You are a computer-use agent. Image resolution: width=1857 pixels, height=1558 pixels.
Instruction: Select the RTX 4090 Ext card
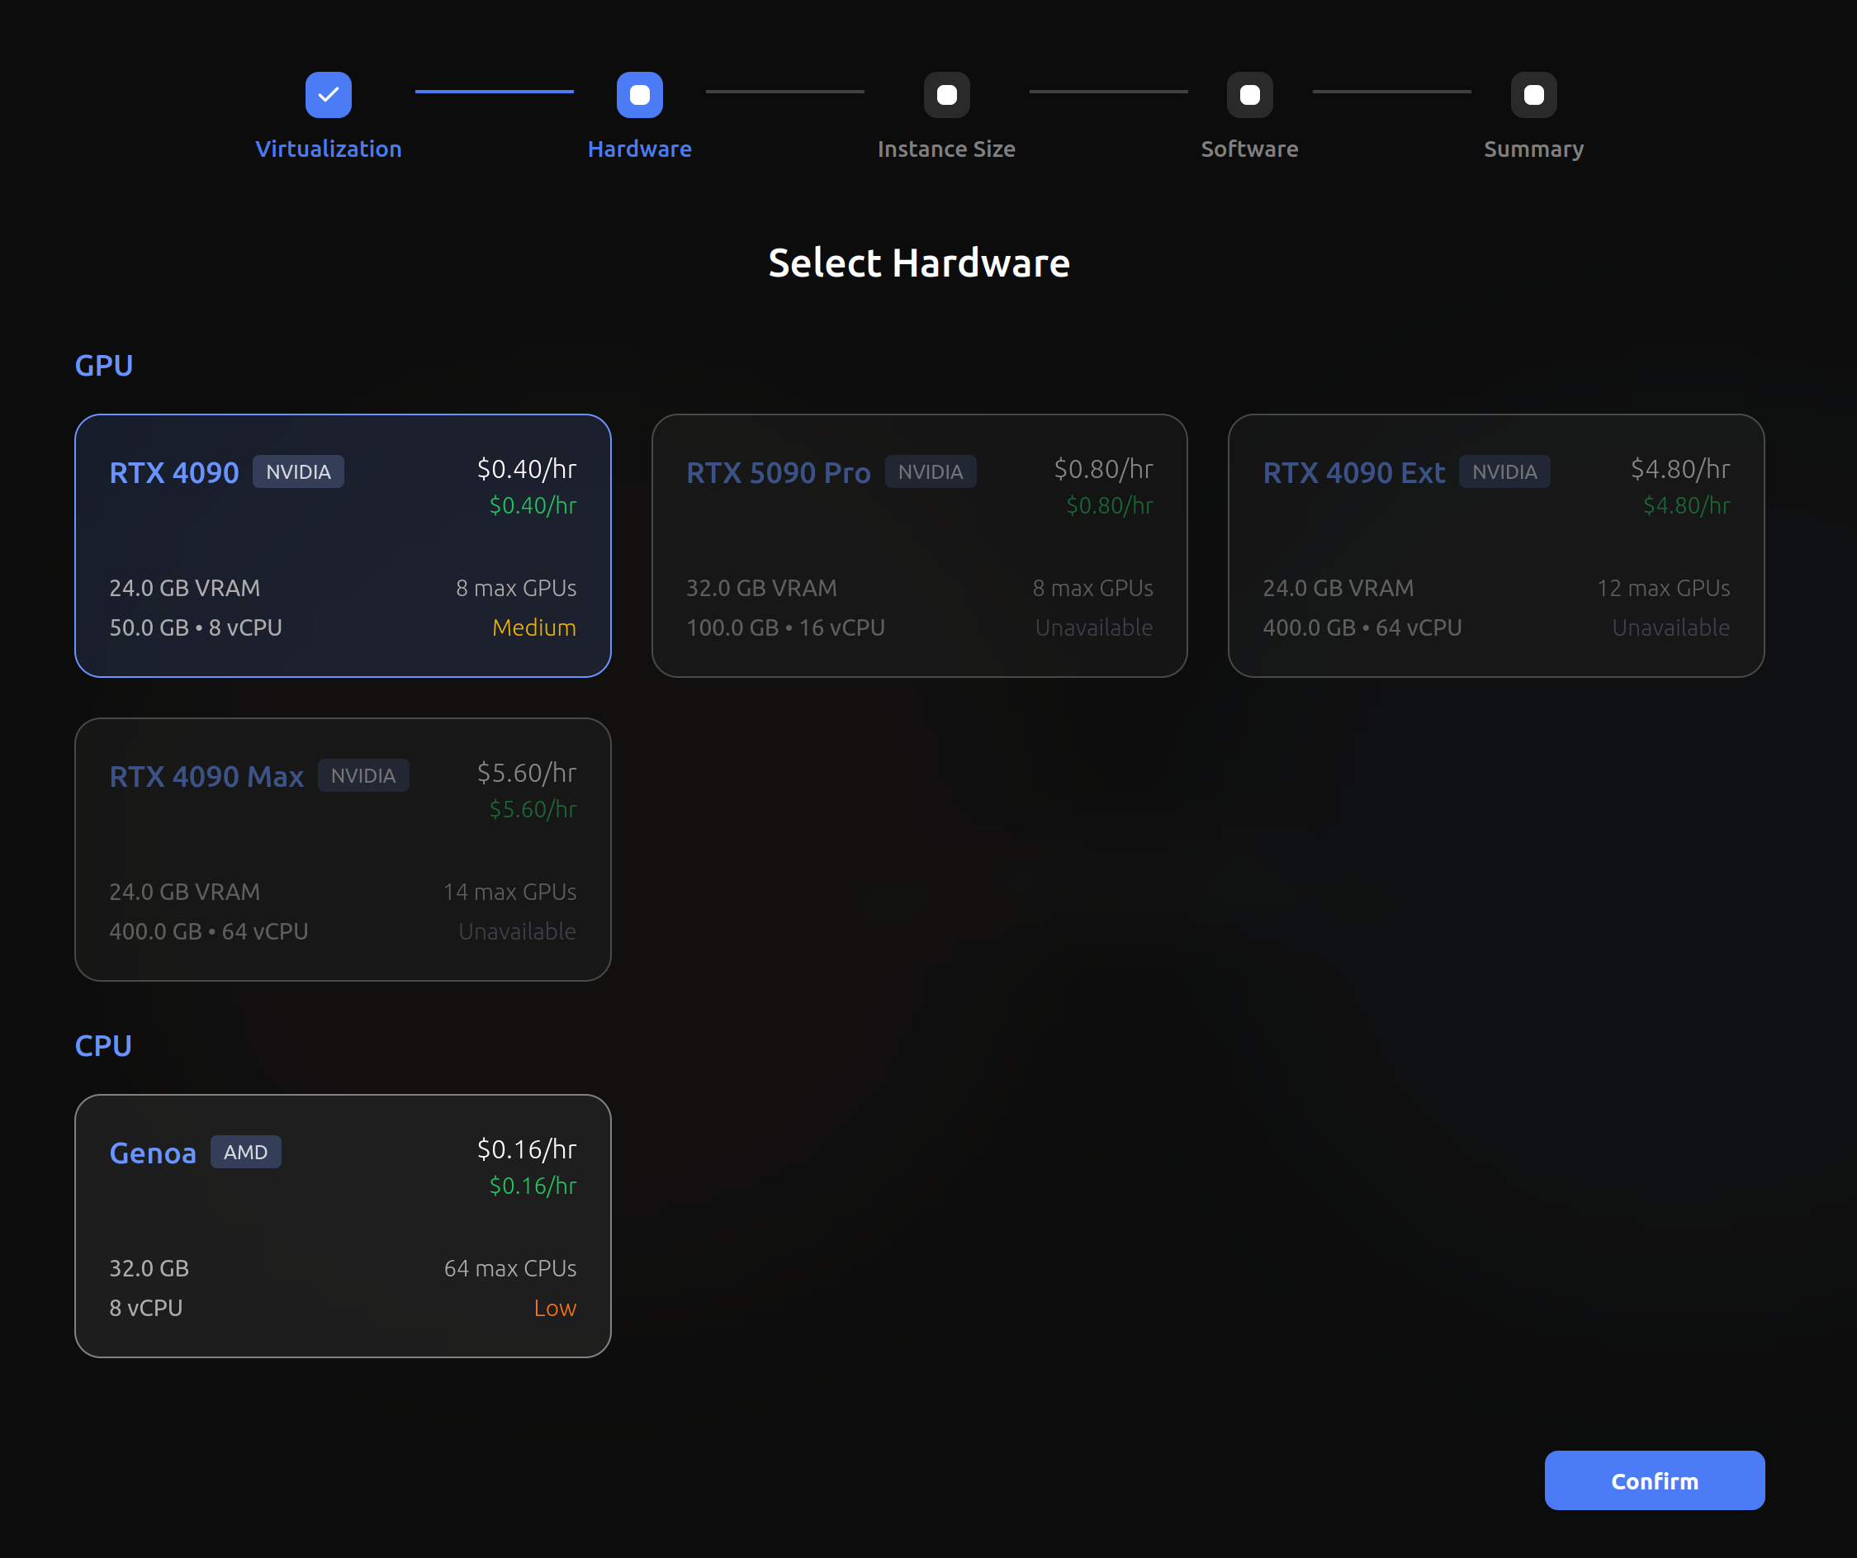tap(1495, 546)
